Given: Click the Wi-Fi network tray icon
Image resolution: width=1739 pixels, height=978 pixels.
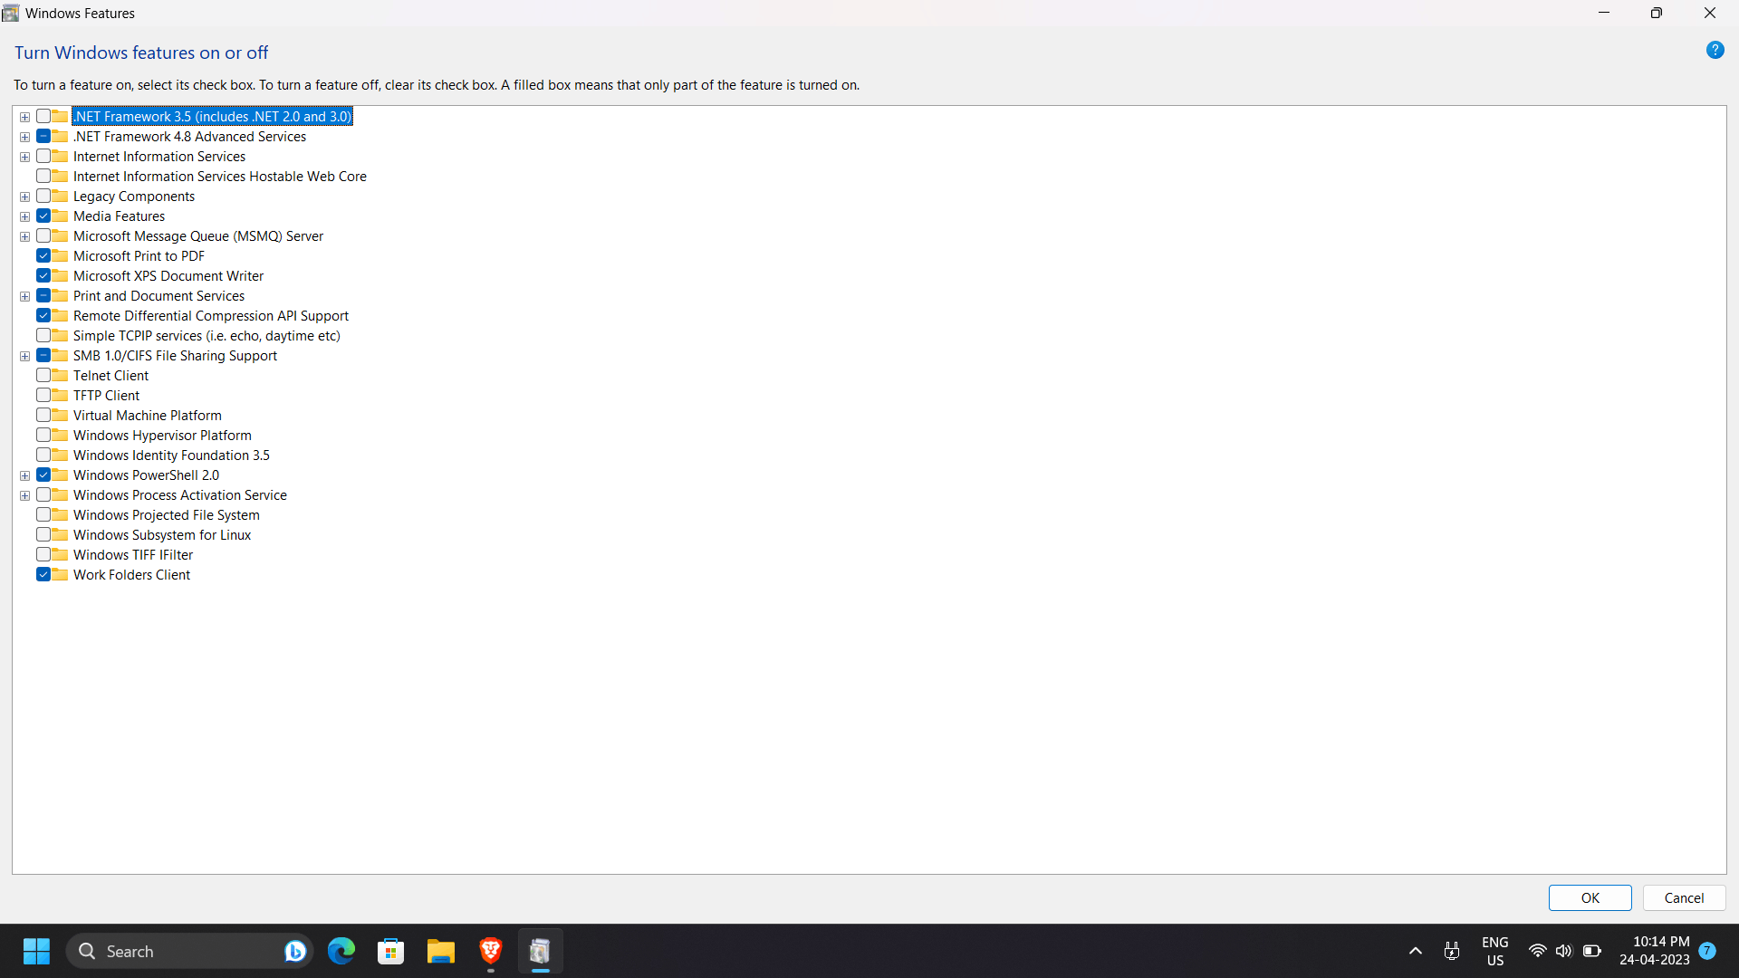Looking at the screenshot, I should click(x=1537, y=951).
